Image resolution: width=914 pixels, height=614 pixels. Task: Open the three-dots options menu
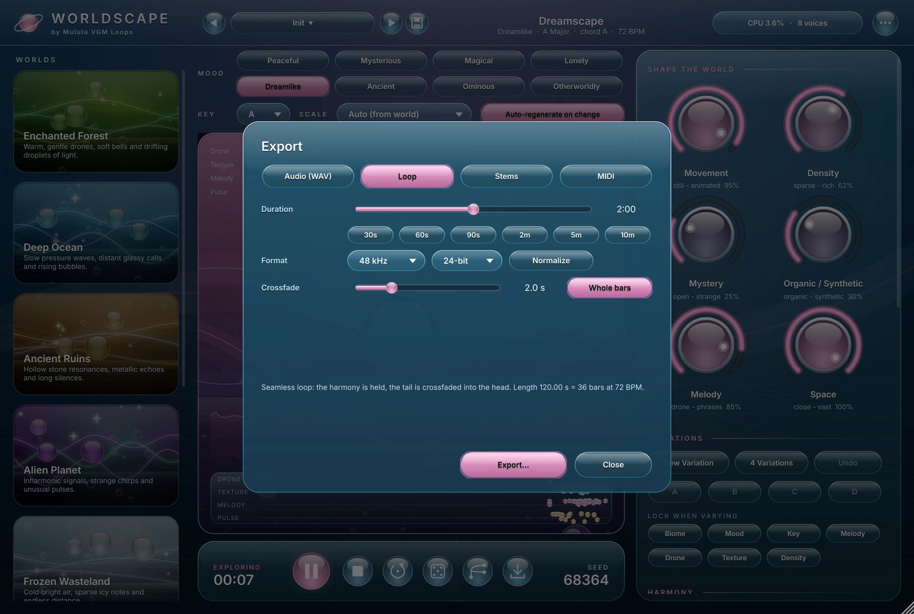(885, 23)
